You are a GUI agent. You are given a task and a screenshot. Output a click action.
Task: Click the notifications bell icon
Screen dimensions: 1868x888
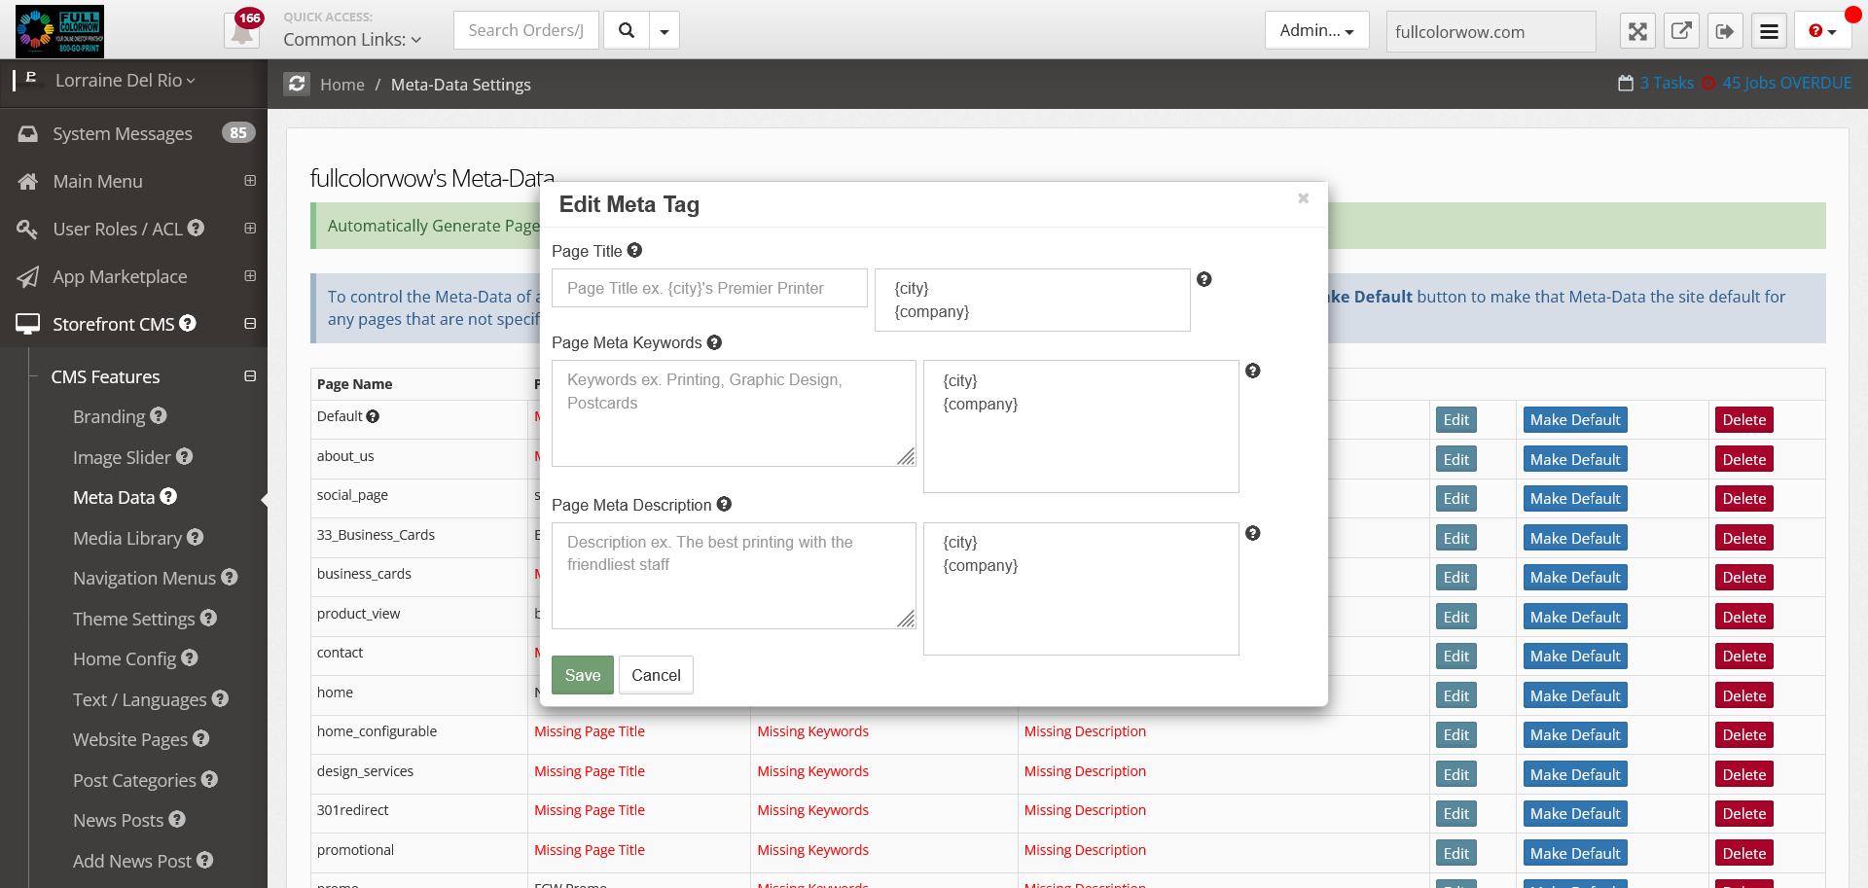tap(241, 31)
